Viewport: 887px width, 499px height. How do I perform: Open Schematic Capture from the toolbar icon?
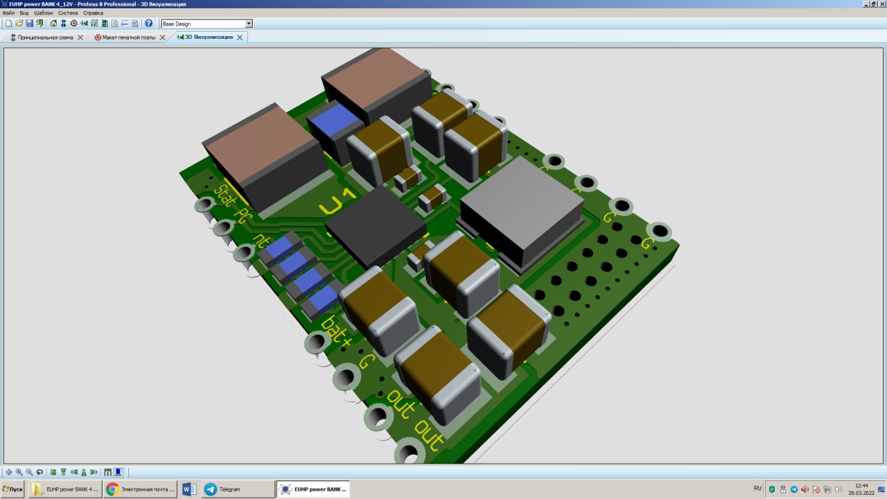[x=63, y=24]
